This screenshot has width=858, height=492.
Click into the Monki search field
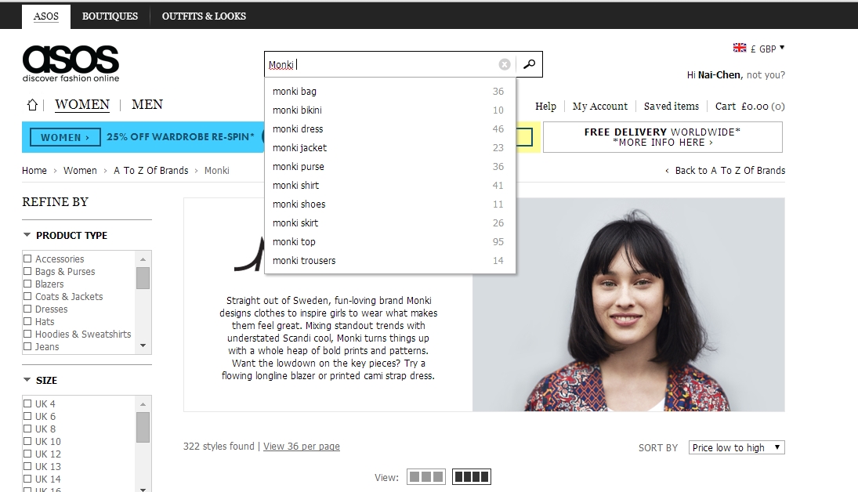(x=382, y=64)
